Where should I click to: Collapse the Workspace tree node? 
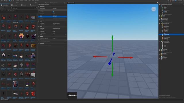point(160,6)
